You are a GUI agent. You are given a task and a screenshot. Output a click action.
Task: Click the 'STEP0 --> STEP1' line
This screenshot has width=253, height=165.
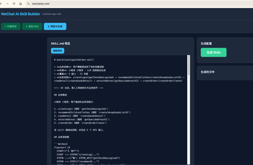(78, 161)
